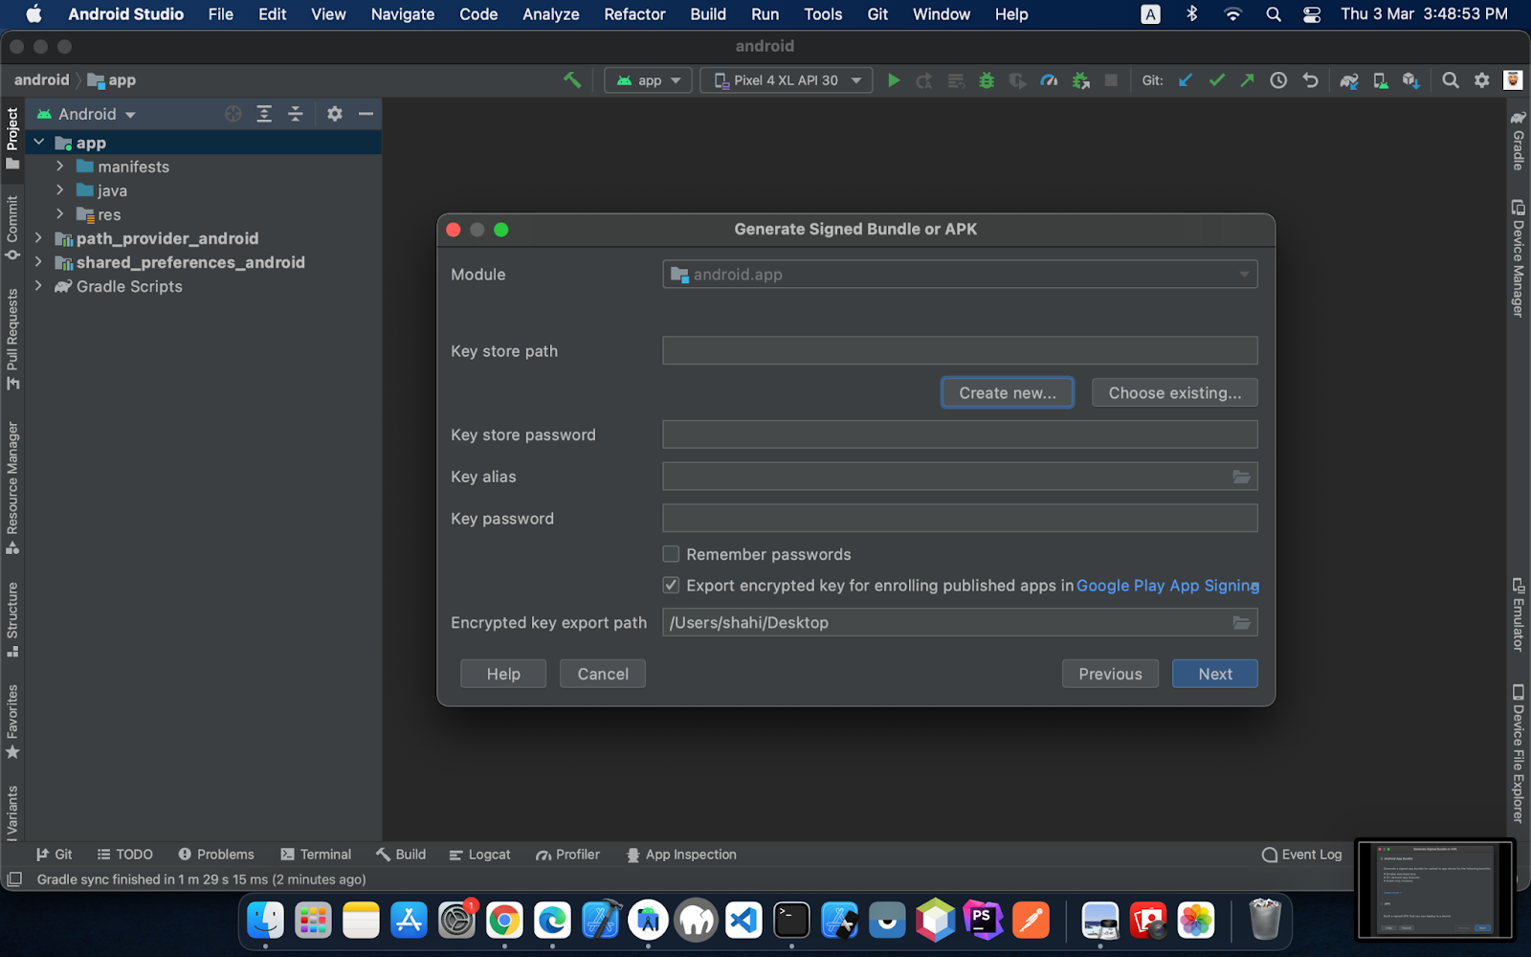Screen dimensions: 1531x957
Task: Click the Git update project arrow
Action: (x=1186, y=80)
